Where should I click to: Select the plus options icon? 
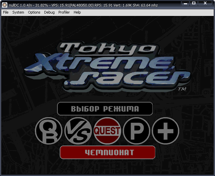166,131
